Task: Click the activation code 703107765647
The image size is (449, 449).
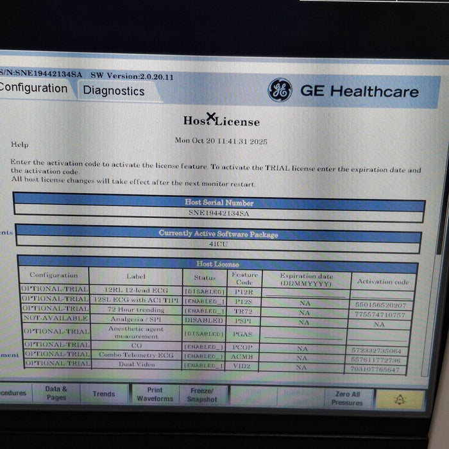Action: tap(375, 369)
